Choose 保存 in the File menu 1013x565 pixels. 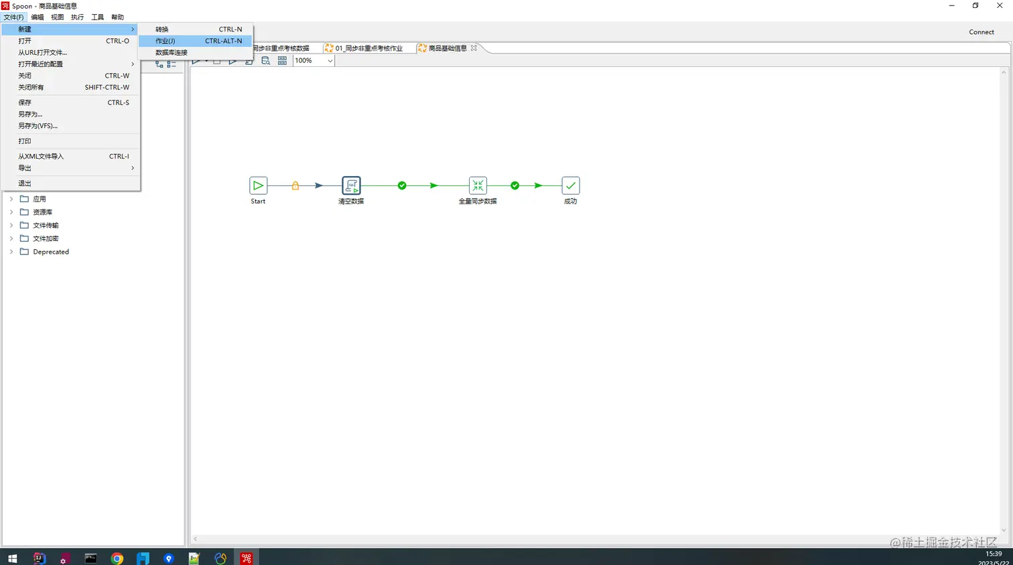click(70, 102)
